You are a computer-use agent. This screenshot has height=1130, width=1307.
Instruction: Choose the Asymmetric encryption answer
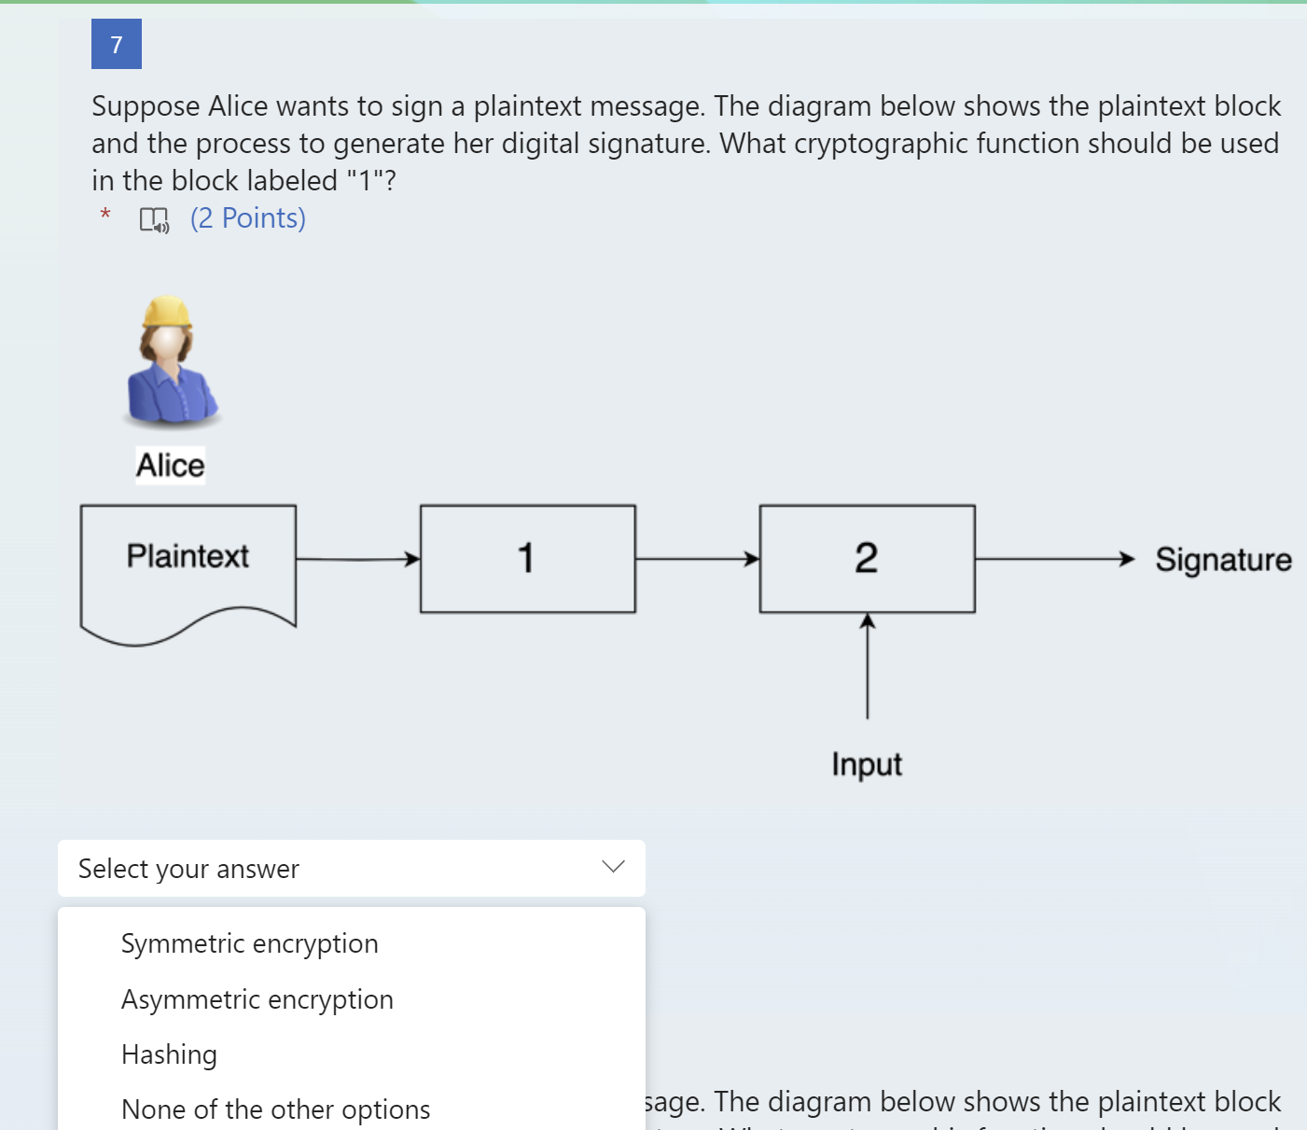coord(257,999)
